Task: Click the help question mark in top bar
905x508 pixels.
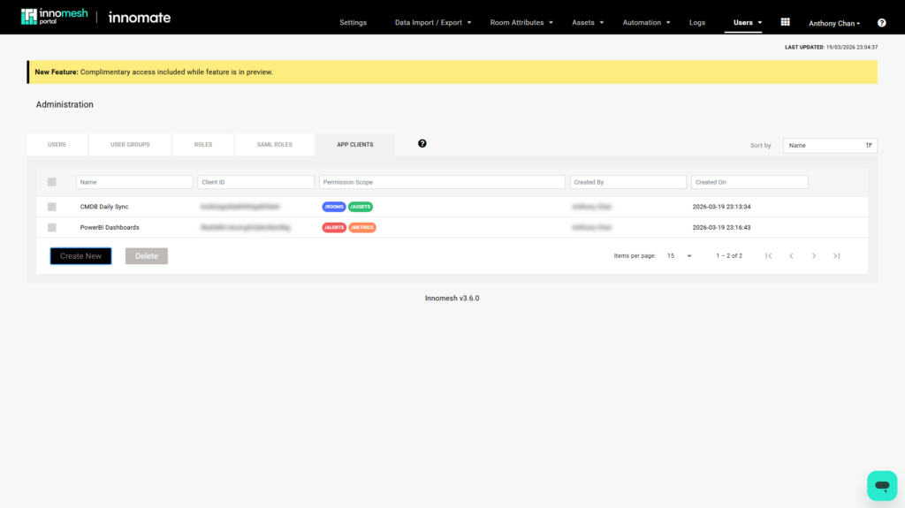Action: pos(881,23)
